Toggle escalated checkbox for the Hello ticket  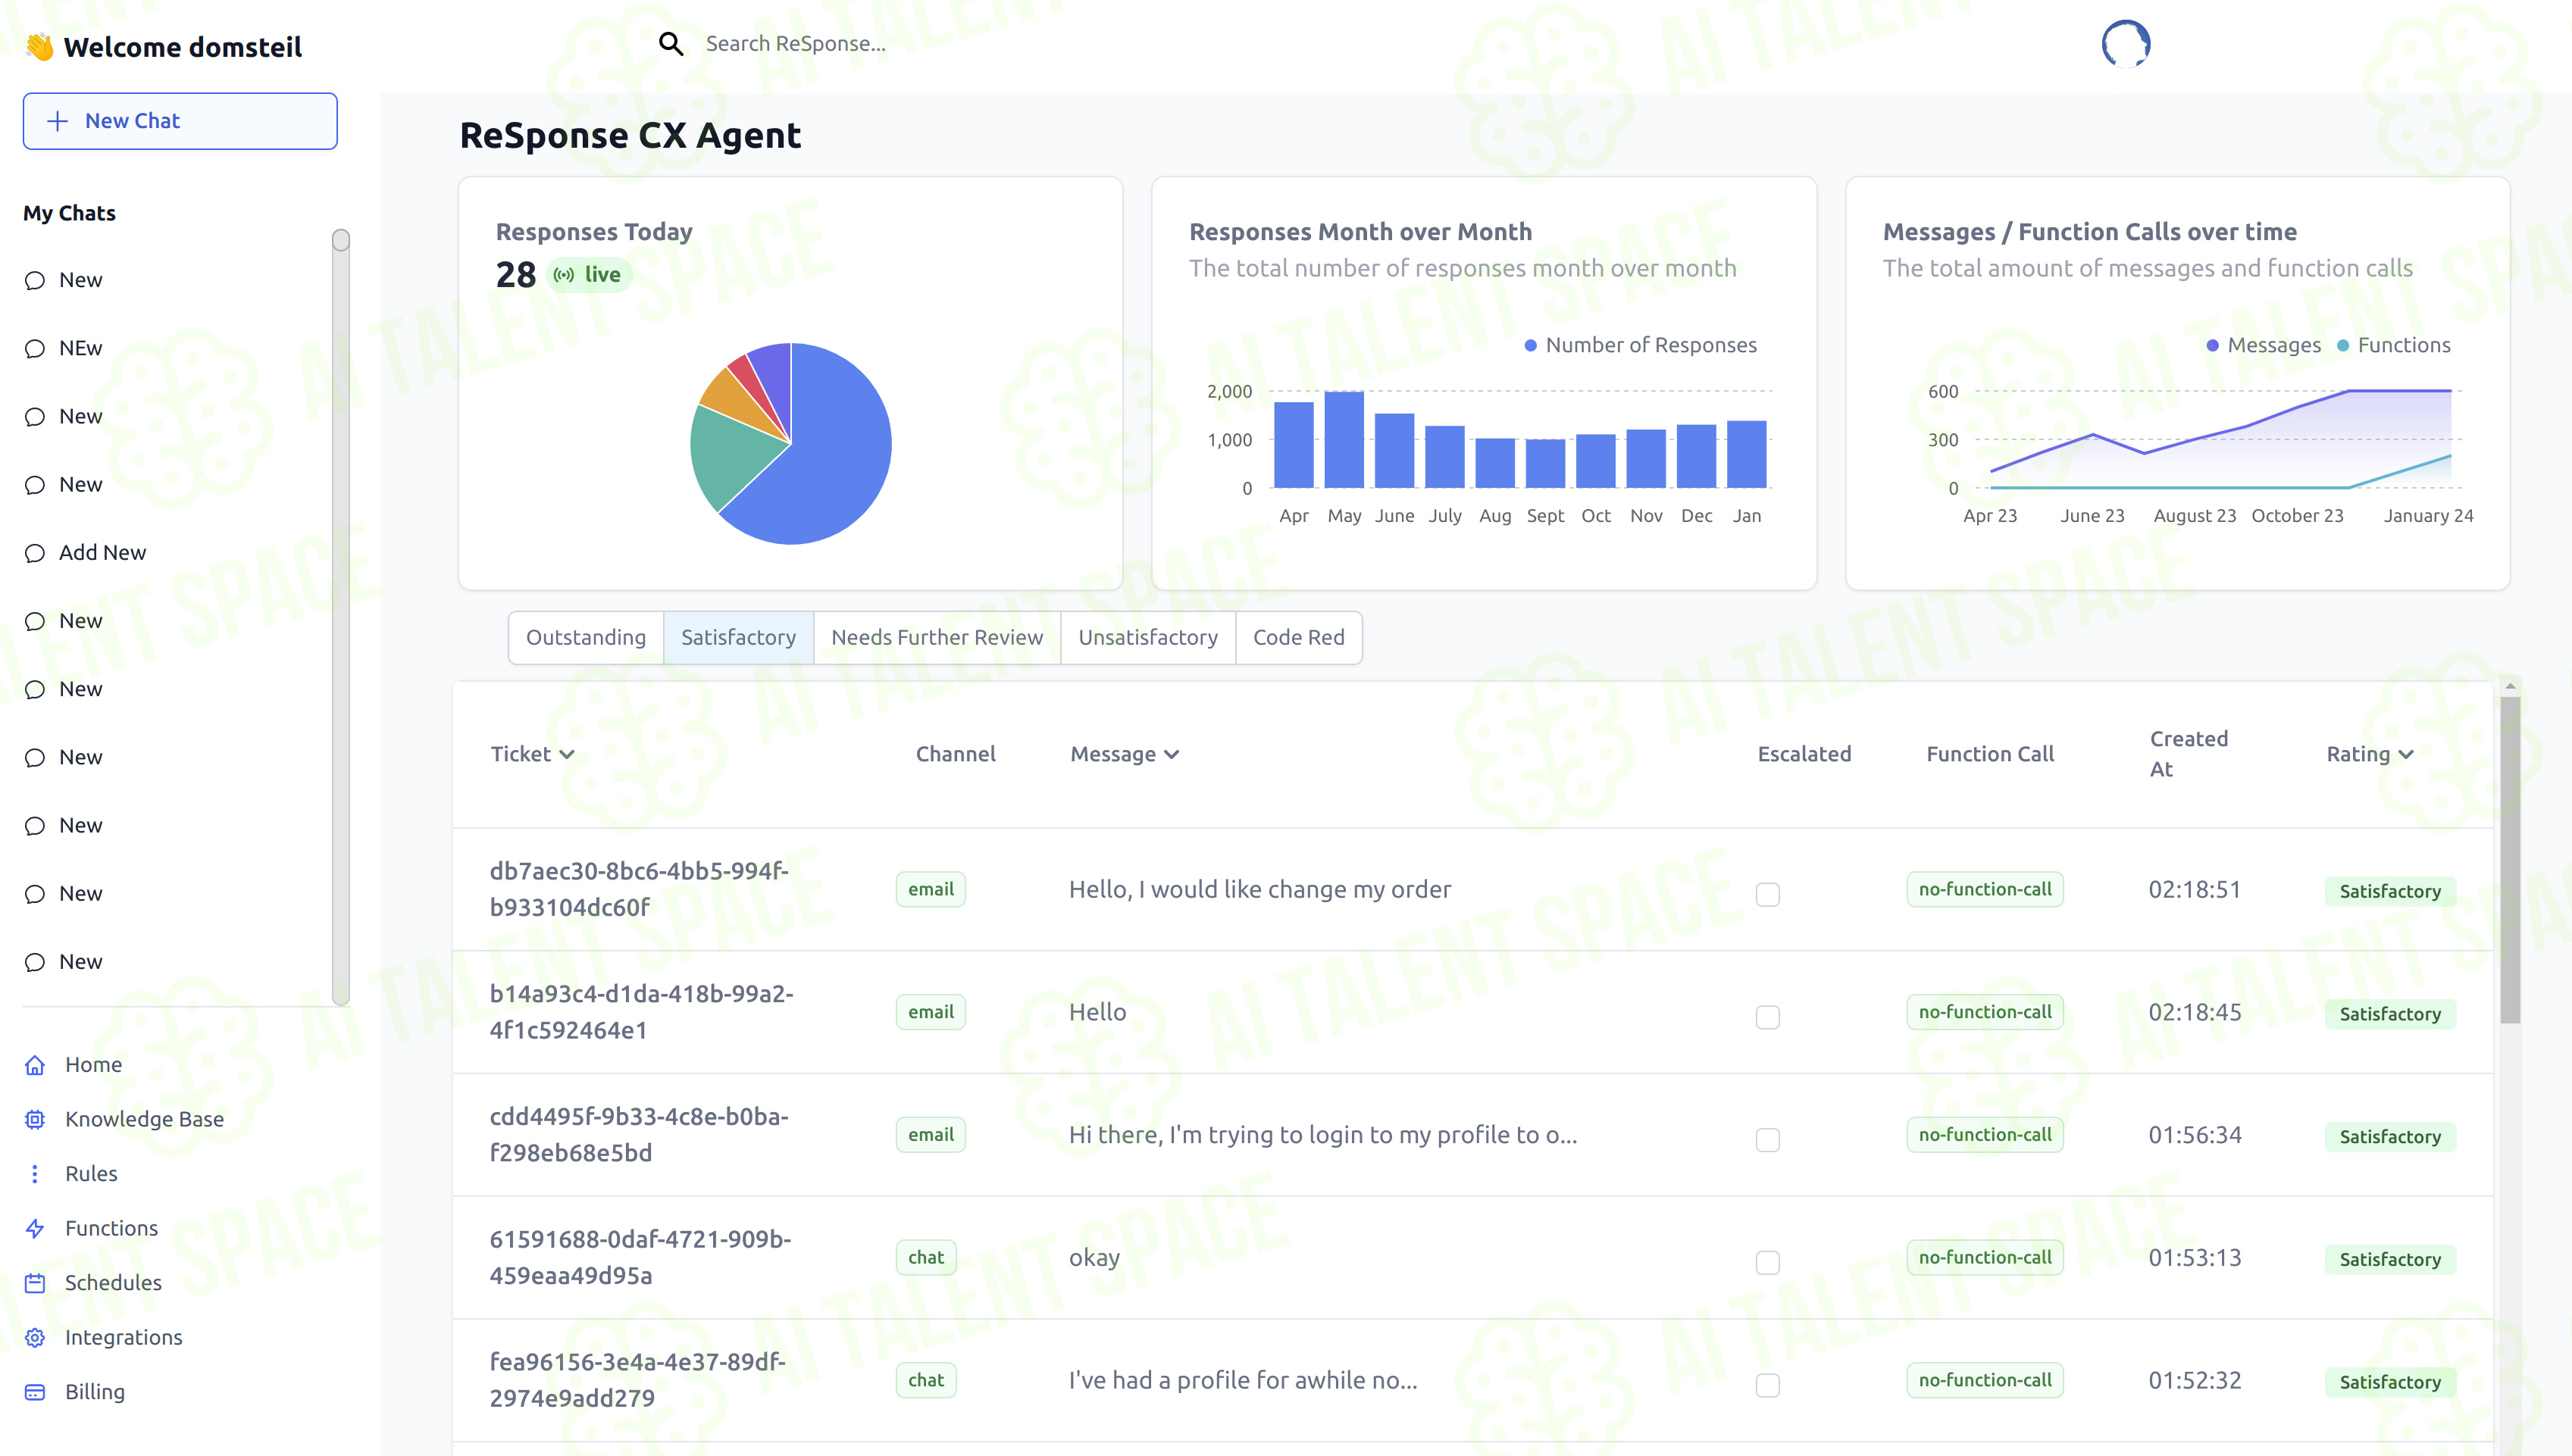tap(1768, 1017)
